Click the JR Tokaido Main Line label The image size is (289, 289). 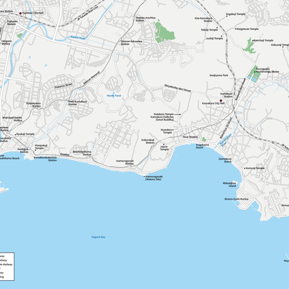pyautogui.click(x=87, y=13)
